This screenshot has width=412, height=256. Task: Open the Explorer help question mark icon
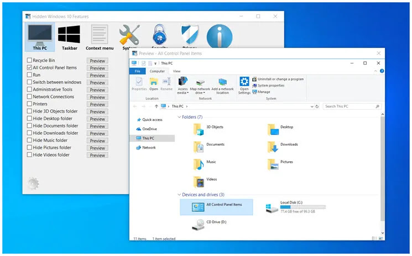[382, 71]
